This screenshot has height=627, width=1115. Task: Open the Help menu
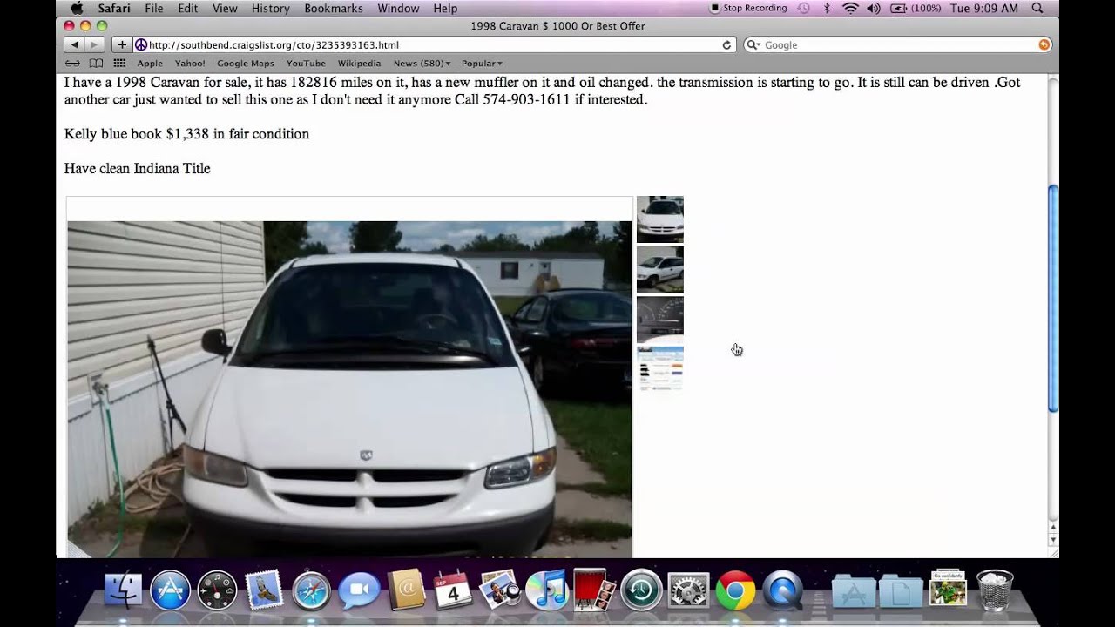(445, 8)
